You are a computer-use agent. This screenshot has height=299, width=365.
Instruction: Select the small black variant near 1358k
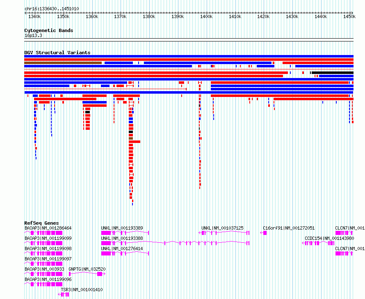(x=87, y=112)
